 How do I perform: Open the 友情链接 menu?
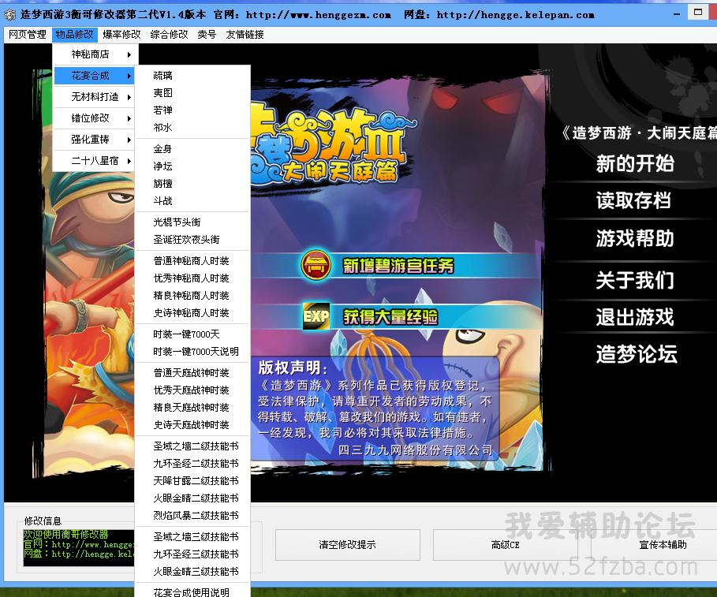[x=245, y=34]
